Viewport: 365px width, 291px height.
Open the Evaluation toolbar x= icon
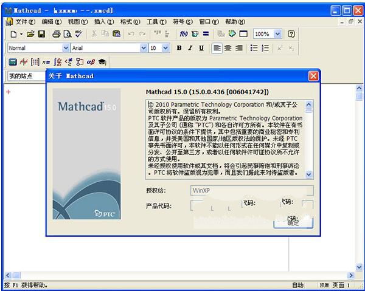point(46,62)
